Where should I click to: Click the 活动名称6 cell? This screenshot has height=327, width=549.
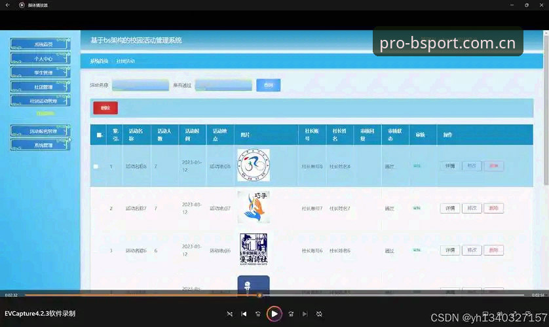pos(136,250)
